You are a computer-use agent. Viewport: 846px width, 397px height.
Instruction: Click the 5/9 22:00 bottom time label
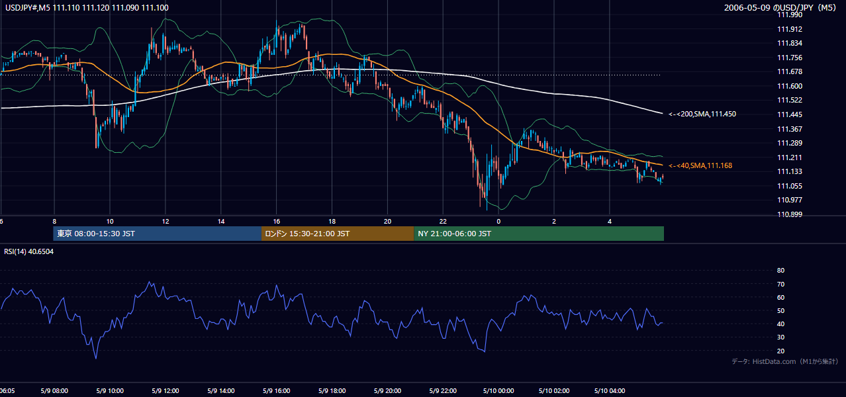click(x=444, y=391)
